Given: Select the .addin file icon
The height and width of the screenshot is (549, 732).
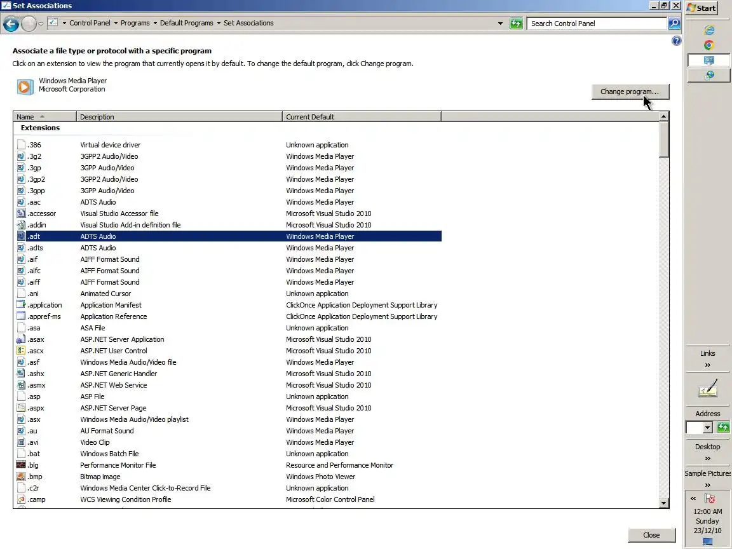Looking at the screenshot, I should [21, 225].
